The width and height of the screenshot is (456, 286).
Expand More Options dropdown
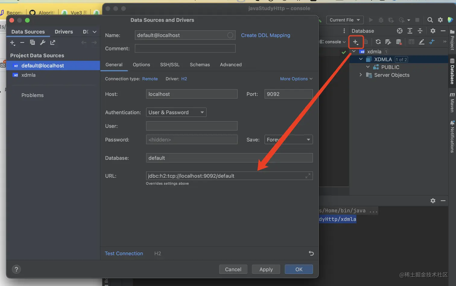click(x=296, y=79)
